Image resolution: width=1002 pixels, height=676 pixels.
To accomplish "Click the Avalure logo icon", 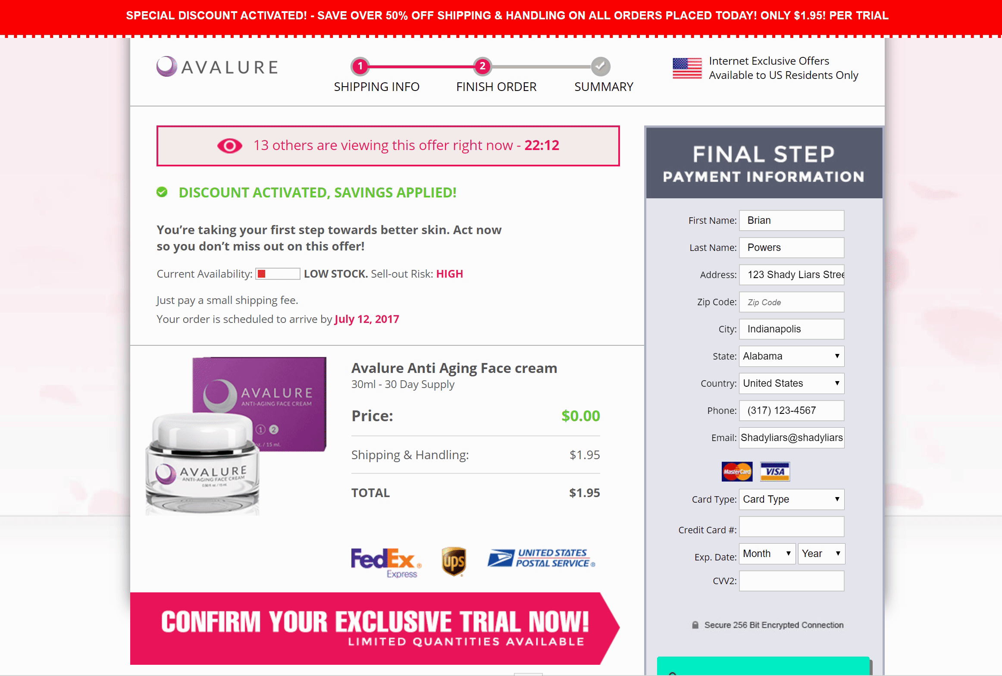I will (166, 67).
